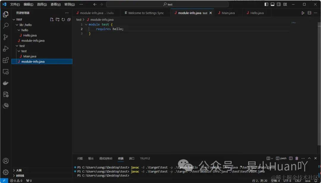Viewport: 321px width, 183px height.
Task: Split the terminal panel
Action: 291,158
